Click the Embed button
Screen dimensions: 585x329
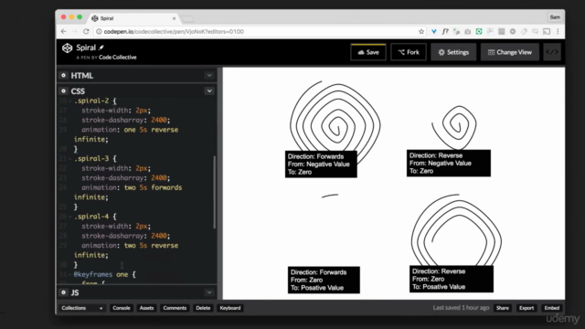click(x=552, y=308)
